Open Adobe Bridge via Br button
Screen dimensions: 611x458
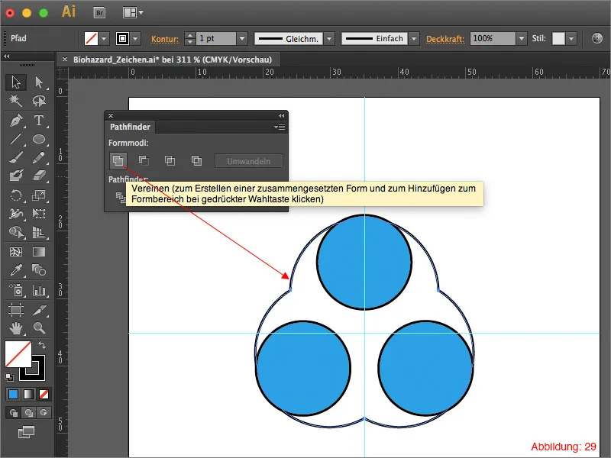tap(100, 13)
